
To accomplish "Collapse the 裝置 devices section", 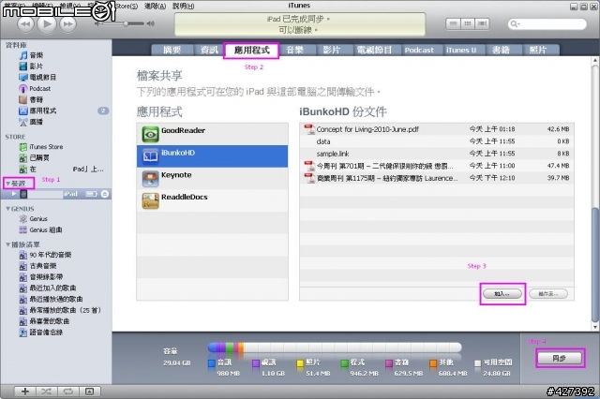I will coord(7,184).
